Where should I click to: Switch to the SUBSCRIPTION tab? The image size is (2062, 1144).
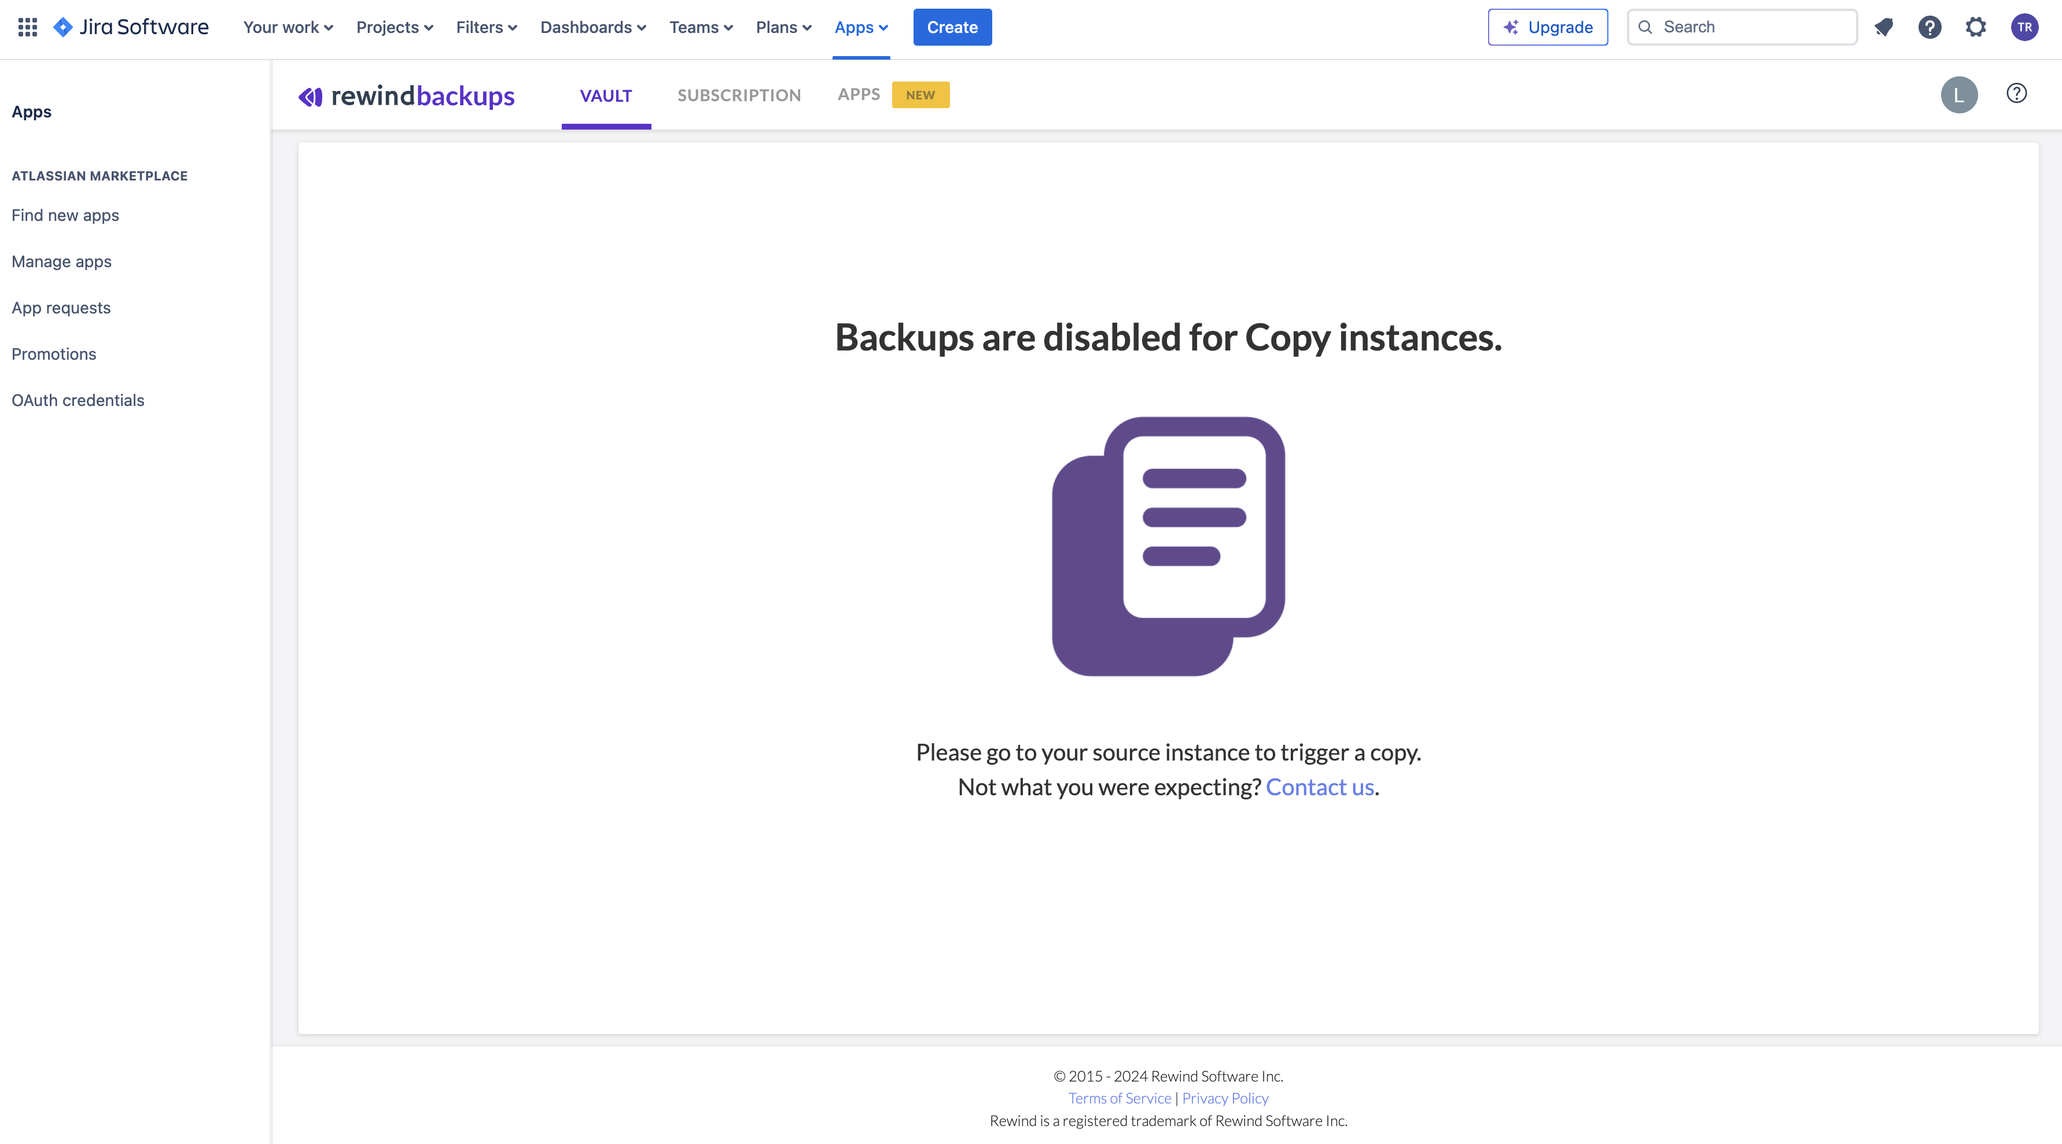(x=739, y=94)
